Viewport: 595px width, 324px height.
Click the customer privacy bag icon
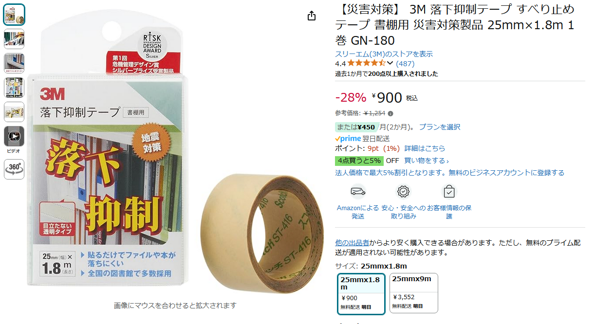click(x=449, y=192)
